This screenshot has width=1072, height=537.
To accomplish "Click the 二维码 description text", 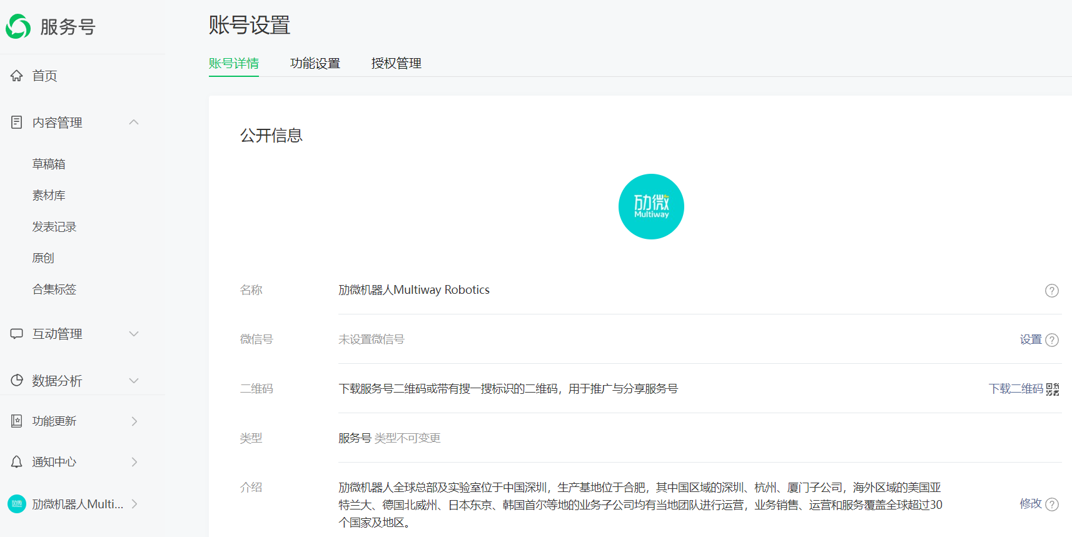I will pyautogui.click(x=508, y=389).
